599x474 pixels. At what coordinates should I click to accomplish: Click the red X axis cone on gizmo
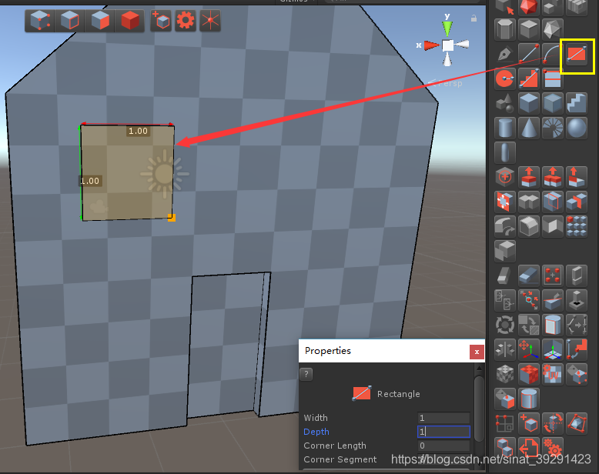pos(432,45)
